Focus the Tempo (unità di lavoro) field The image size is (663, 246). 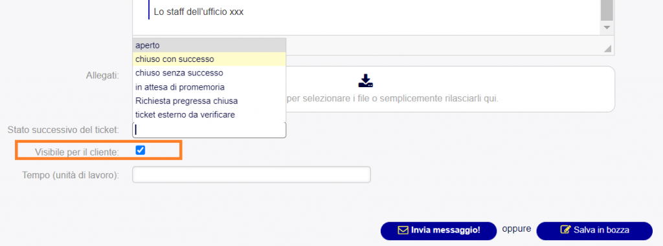click(x=252, y=175)
